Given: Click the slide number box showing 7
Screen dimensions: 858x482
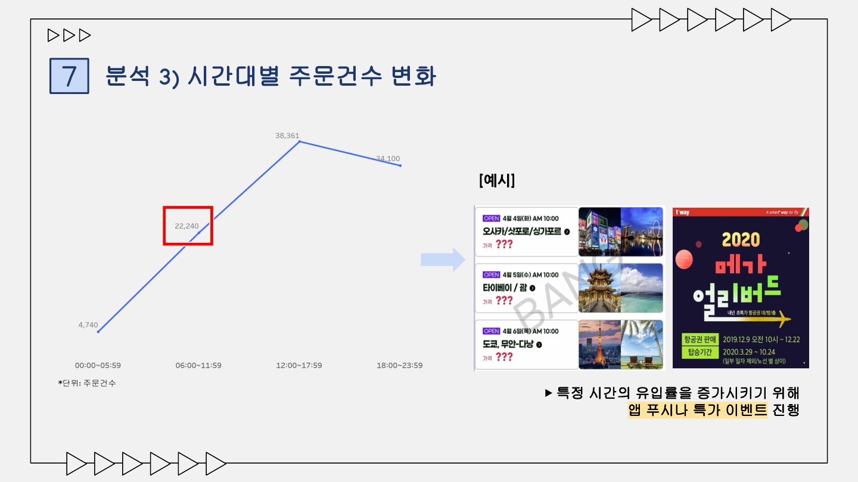Looking at the screenshot, I should tap(69, 76).
